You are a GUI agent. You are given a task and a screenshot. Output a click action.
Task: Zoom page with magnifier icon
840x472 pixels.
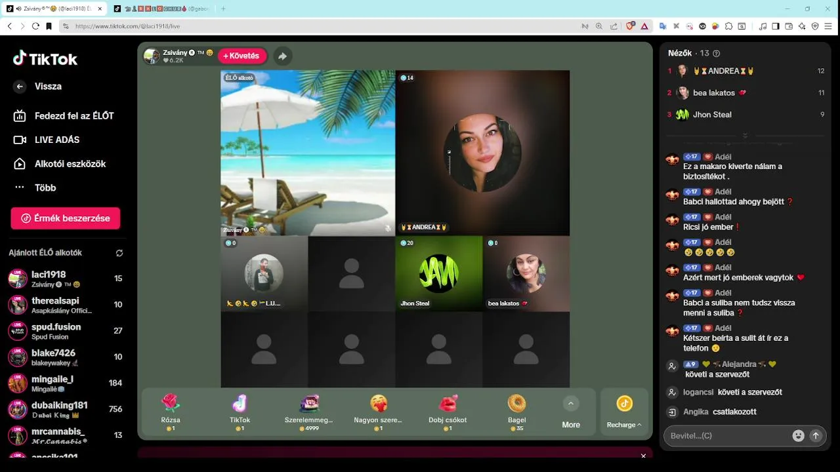598,26
